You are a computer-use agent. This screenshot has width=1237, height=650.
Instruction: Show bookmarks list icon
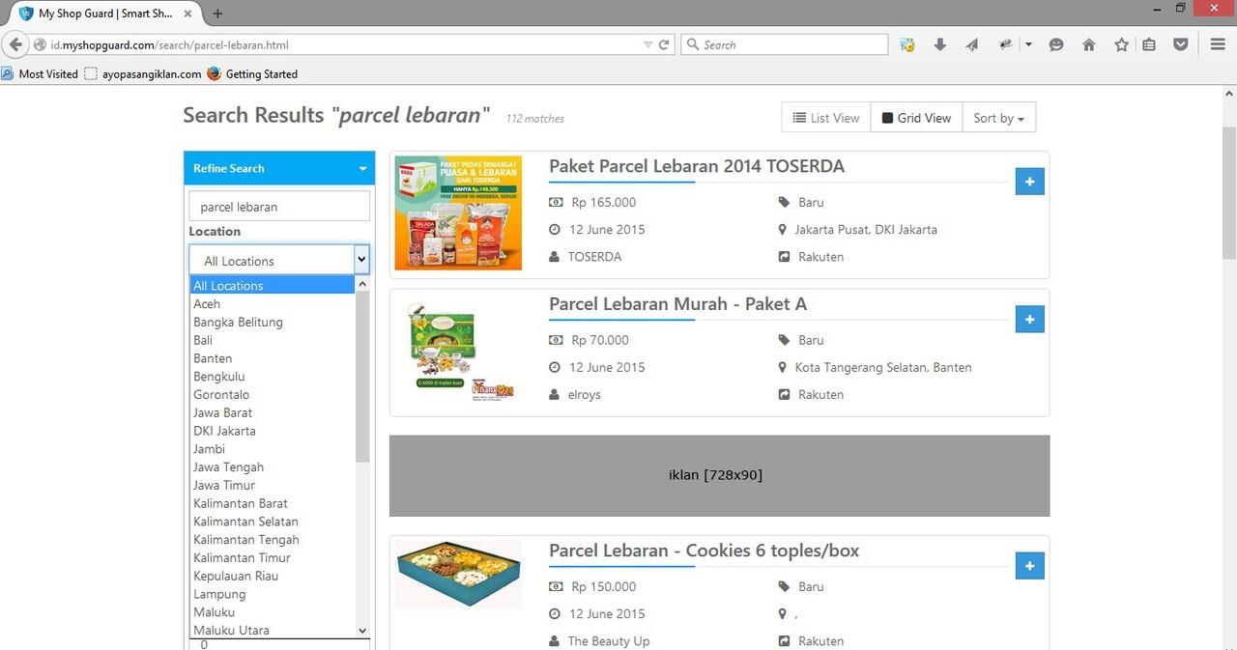[x=1149, y=44]
